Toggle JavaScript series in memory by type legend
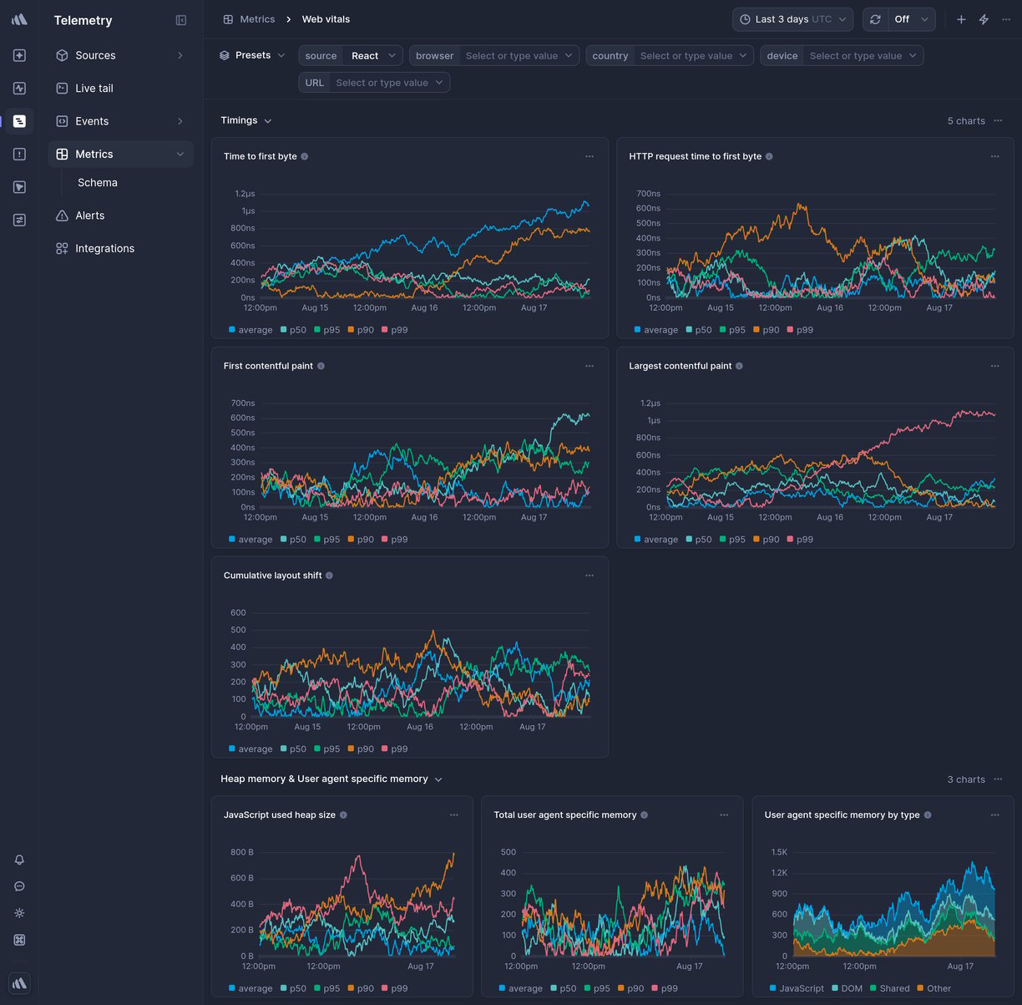Screen dimensions: 1022x1005 tap(797, 988)
